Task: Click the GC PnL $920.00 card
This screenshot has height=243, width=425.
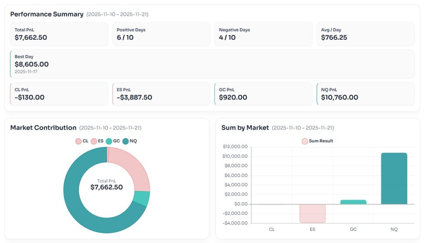Action: click(x=263, y=94)
